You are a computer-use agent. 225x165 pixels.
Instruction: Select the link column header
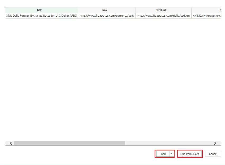(105, 10)
